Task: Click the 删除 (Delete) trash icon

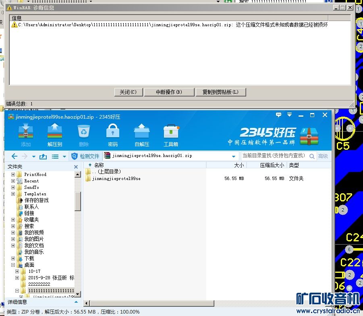Action: [x=83, y=135]
